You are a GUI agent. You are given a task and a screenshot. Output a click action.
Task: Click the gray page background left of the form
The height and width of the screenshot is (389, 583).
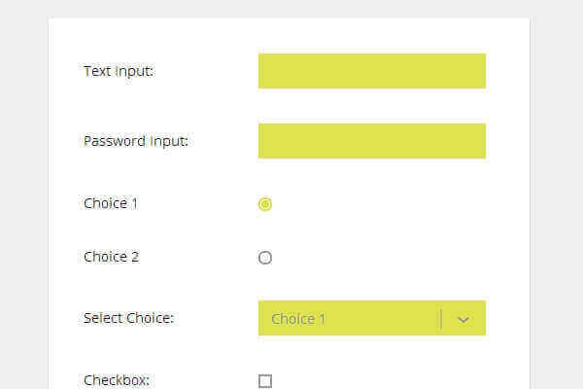(x=23, y=194)
